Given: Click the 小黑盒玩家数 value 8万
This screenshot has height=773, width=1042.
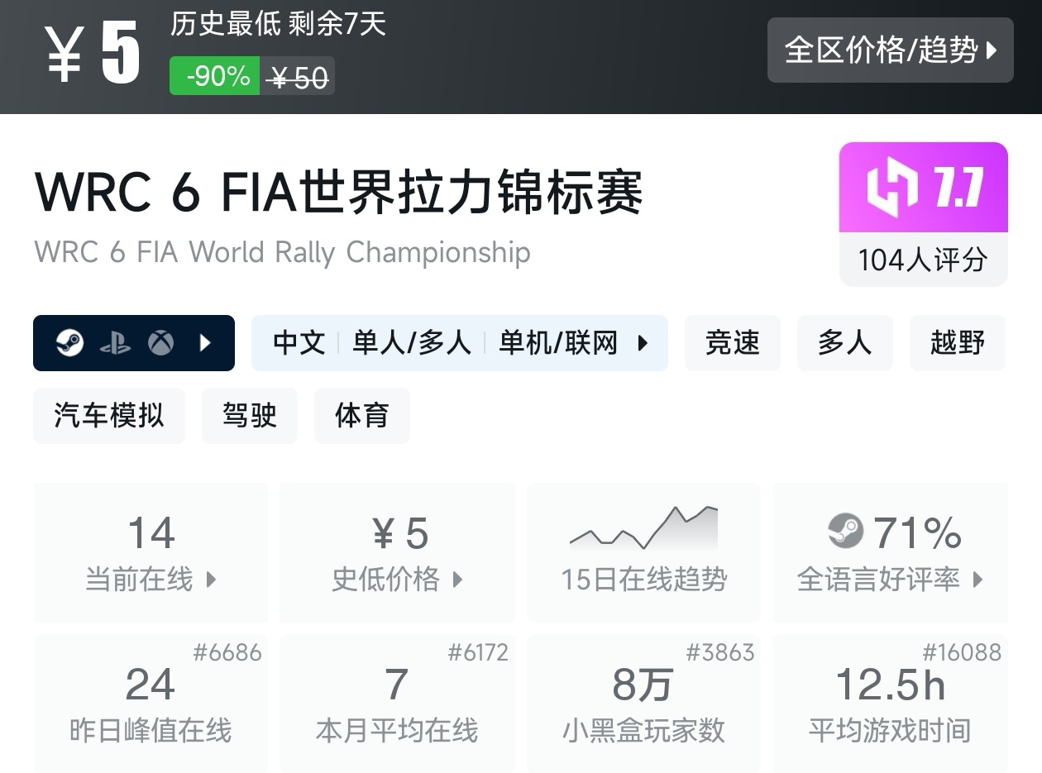Looking at the screenshot, I should tap(643, 685).
